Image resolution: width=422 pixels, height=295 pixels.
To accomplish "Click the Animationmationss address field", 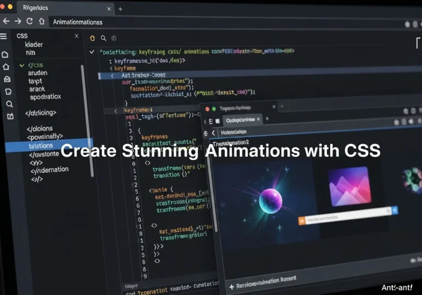I will pos(226,22).
